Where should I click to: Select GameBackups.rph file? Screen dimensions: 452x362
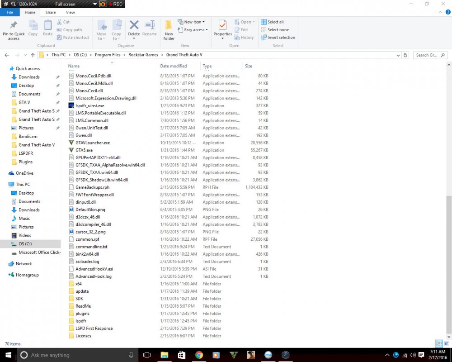tap(92, 187)
